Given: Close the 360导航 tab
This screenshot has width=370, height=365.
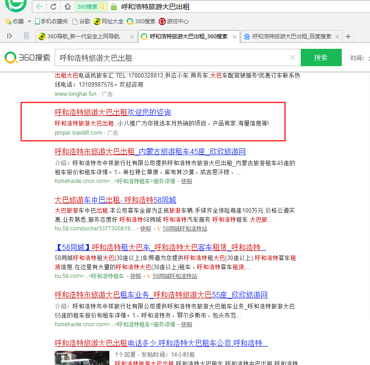Looking at the screenshot, I should 132,36.
